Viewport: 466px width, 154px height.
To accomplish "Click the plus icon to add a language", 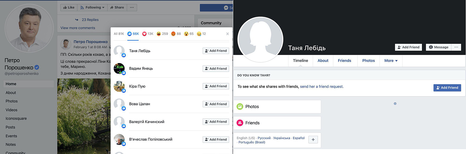I will click(x=313, y=140).
